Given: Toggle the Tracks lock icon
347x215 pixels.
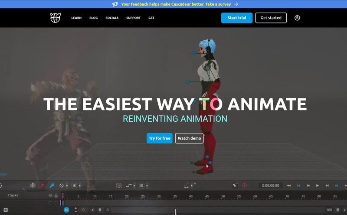Looking at the screenshot, I should coord(56,195).
